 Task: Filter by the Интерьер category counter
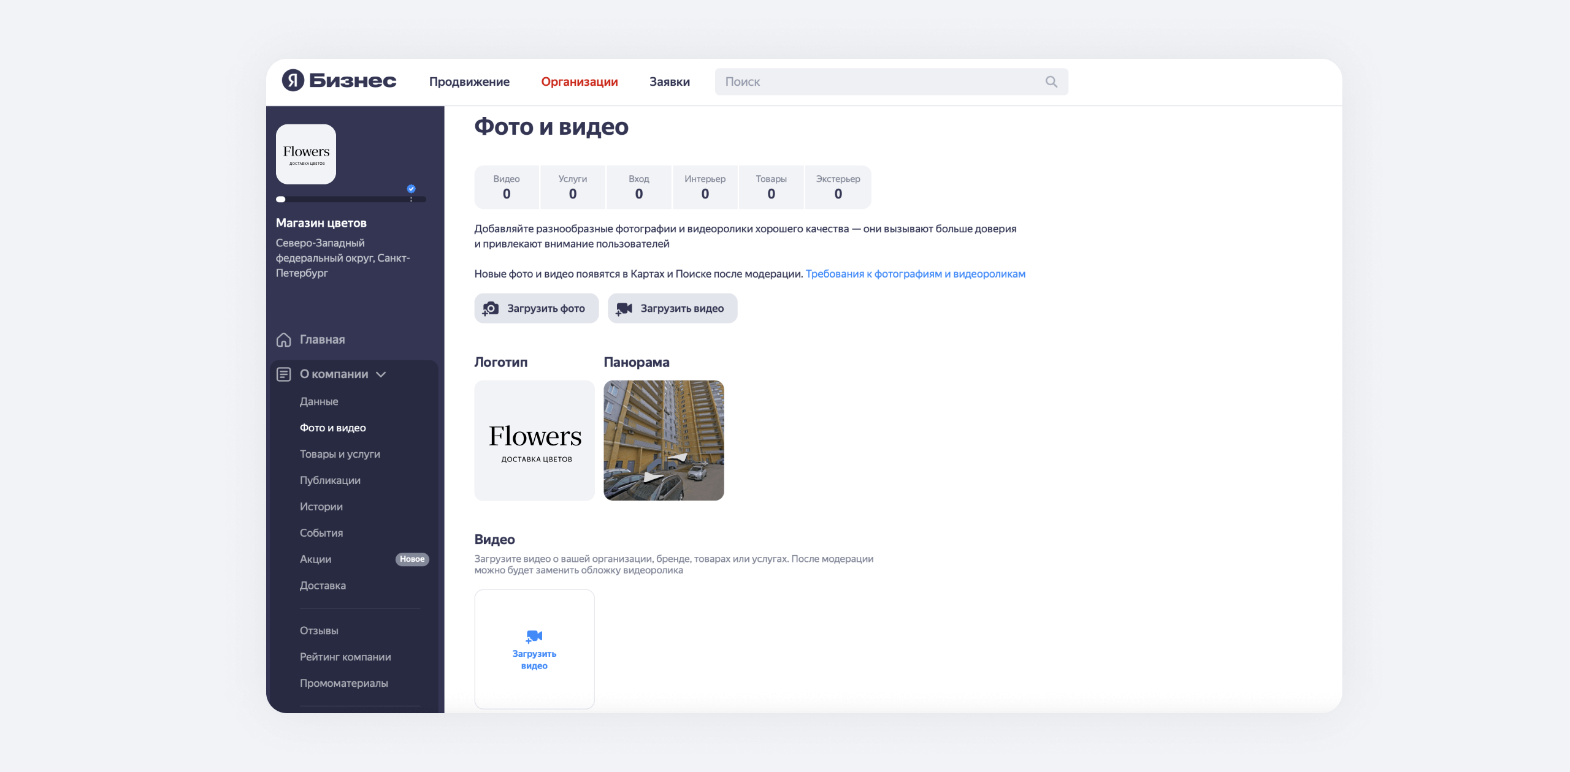click(x=705, y=187)
